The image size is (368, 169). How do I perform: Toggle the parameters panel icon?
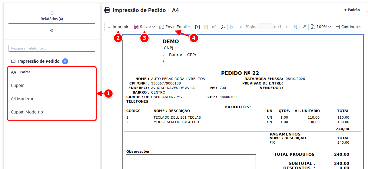pyautogui.click(x=197, y=27)
